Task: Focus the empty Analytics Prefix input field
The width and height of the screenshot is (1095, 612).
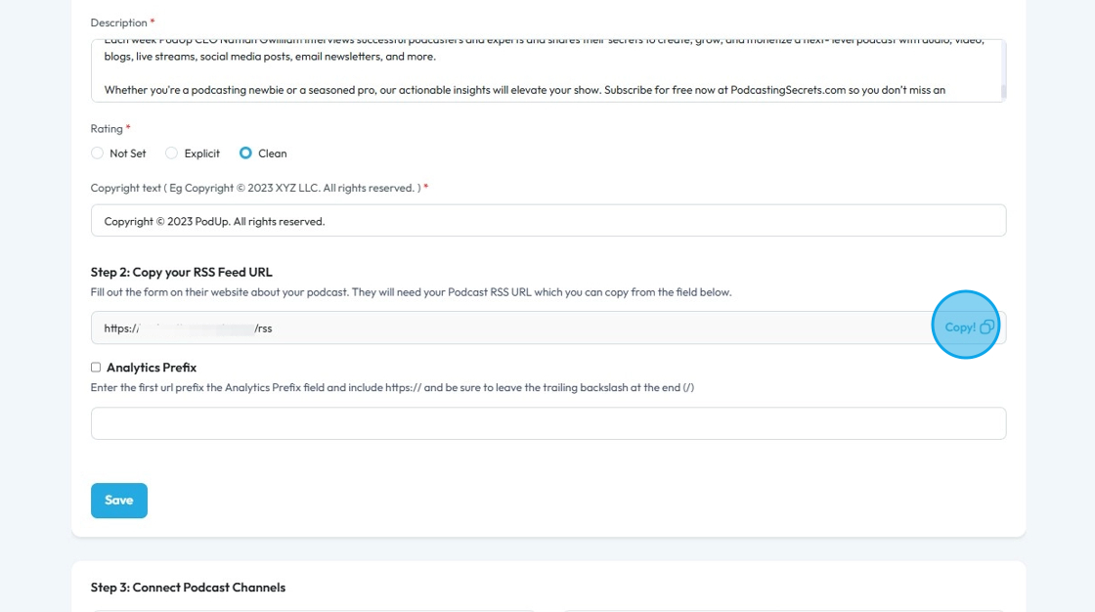Action: [x=547, y=423]
